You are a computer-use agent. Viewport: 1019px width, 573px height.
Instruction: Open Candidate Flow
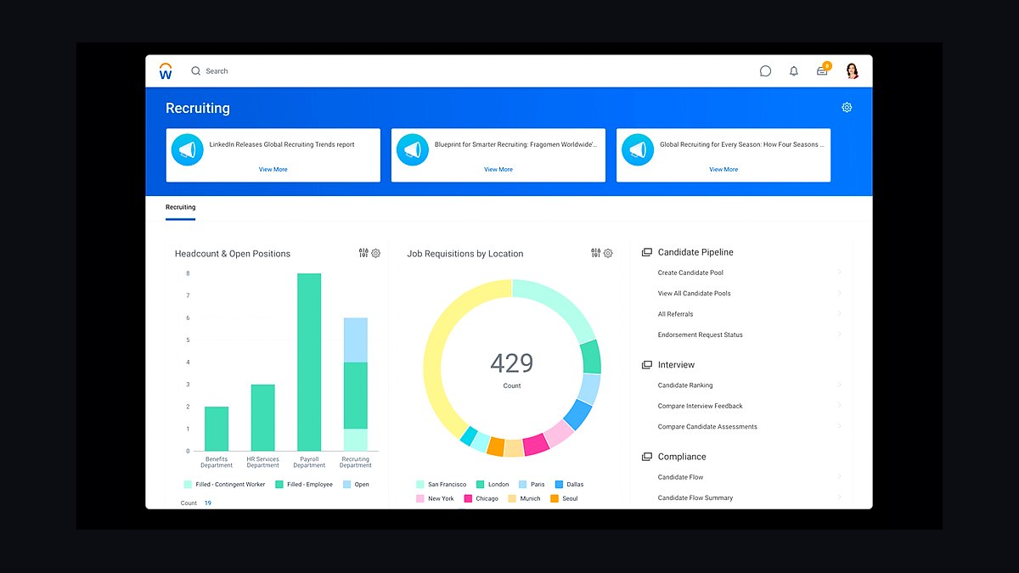680,477
